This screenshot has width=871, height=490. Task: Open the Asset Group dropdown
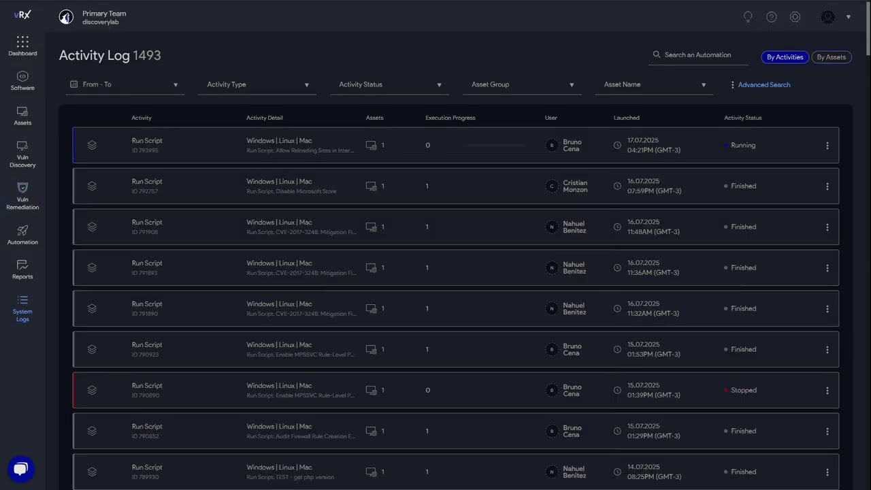click(523, 84)
